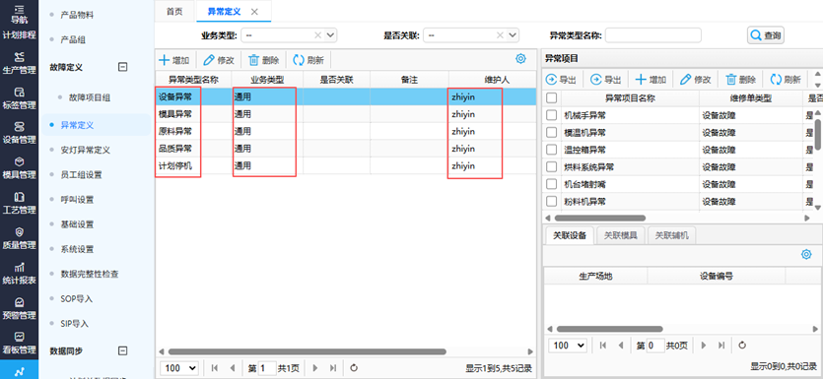The image size is (823, 379).
Task: Collapse the 数据同步 section
Action: tap(122, 350)
